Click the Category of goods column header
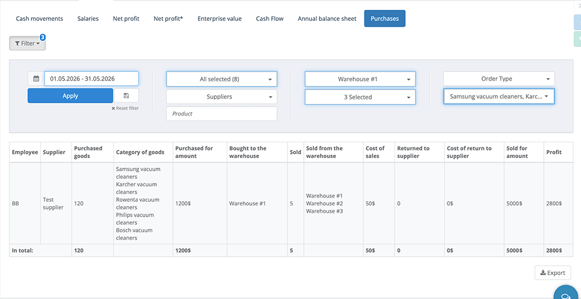This screenshot has height=299, width=581. point(143,152)
